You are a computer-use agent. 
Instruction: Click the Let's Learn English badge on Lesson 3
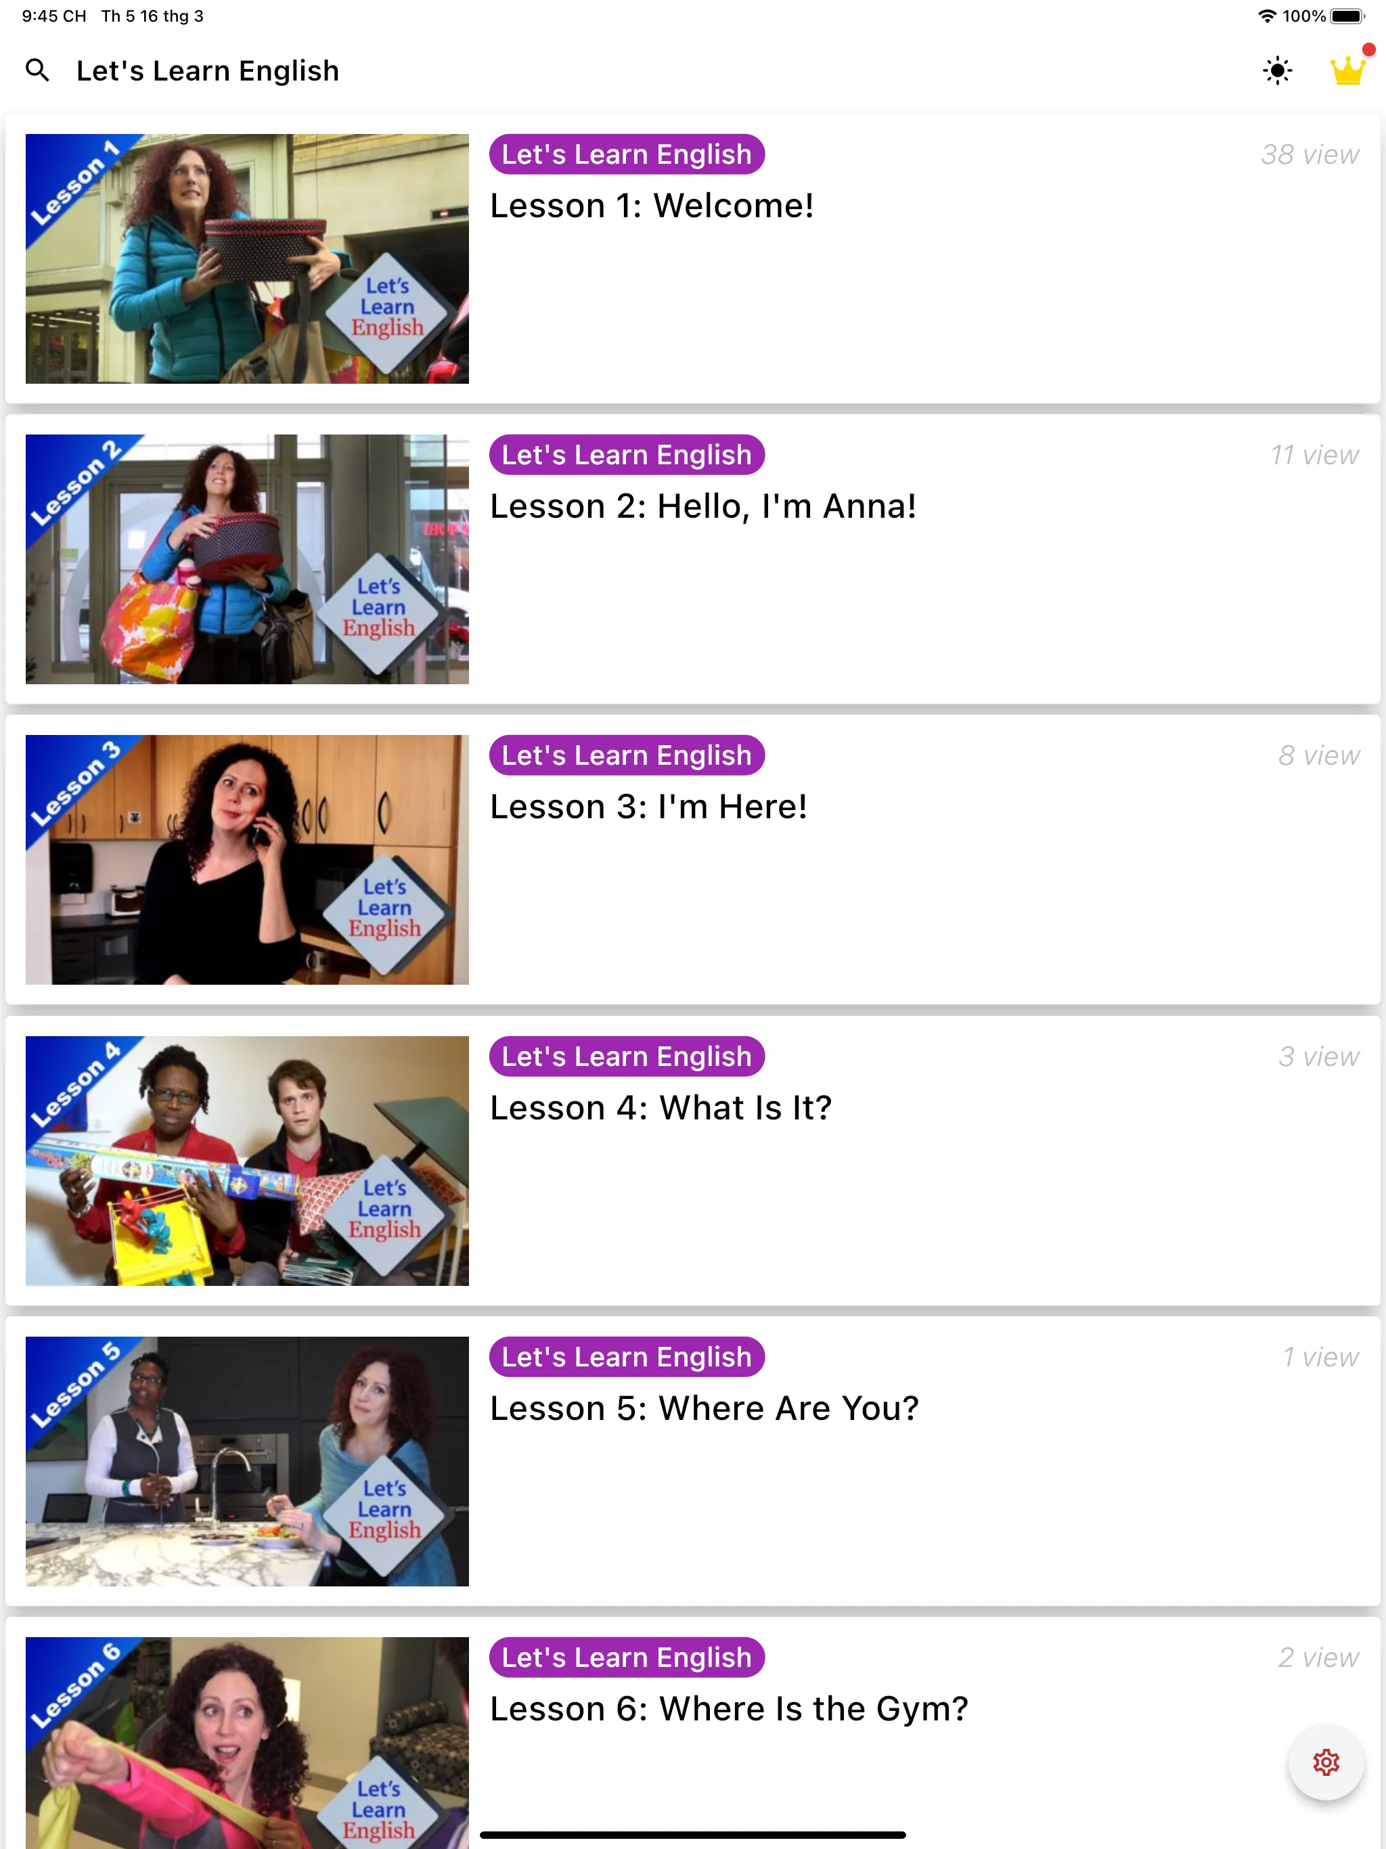click(626, 755)
